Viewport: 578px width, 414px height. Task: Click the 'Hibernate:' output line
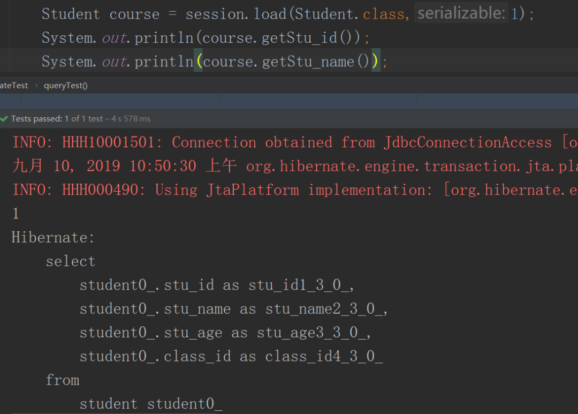(53, 237)
